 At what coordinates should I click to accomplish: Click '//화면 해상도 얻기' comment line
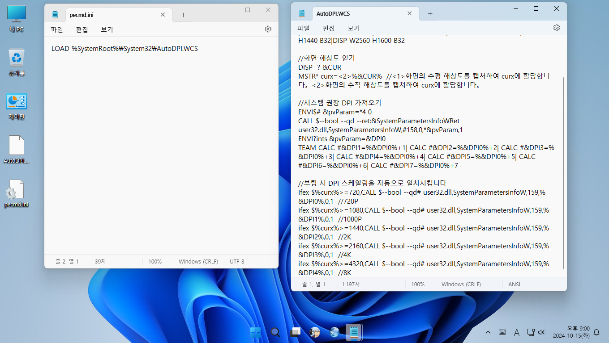click(x=326, y=59)
